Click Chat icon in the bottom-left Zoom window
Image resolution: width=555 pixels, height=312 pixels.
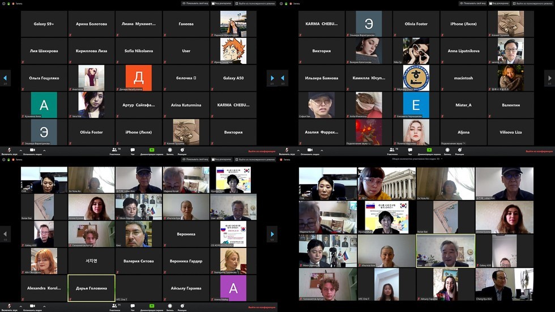click(133, 306)
